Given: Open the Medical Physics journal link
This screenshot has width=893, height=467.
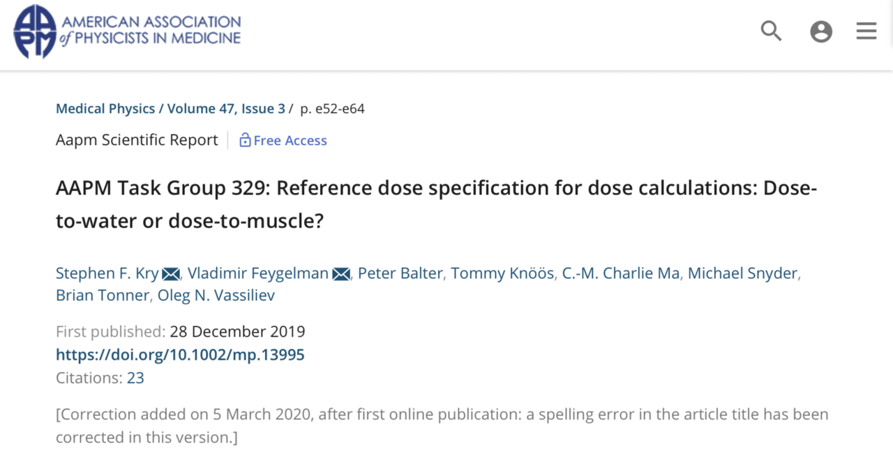Looking at the screenshot, I should tap(105, 108).
